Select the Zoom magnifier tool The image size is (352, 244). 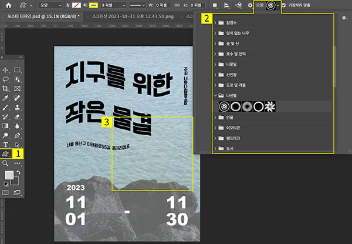[5, 164]
